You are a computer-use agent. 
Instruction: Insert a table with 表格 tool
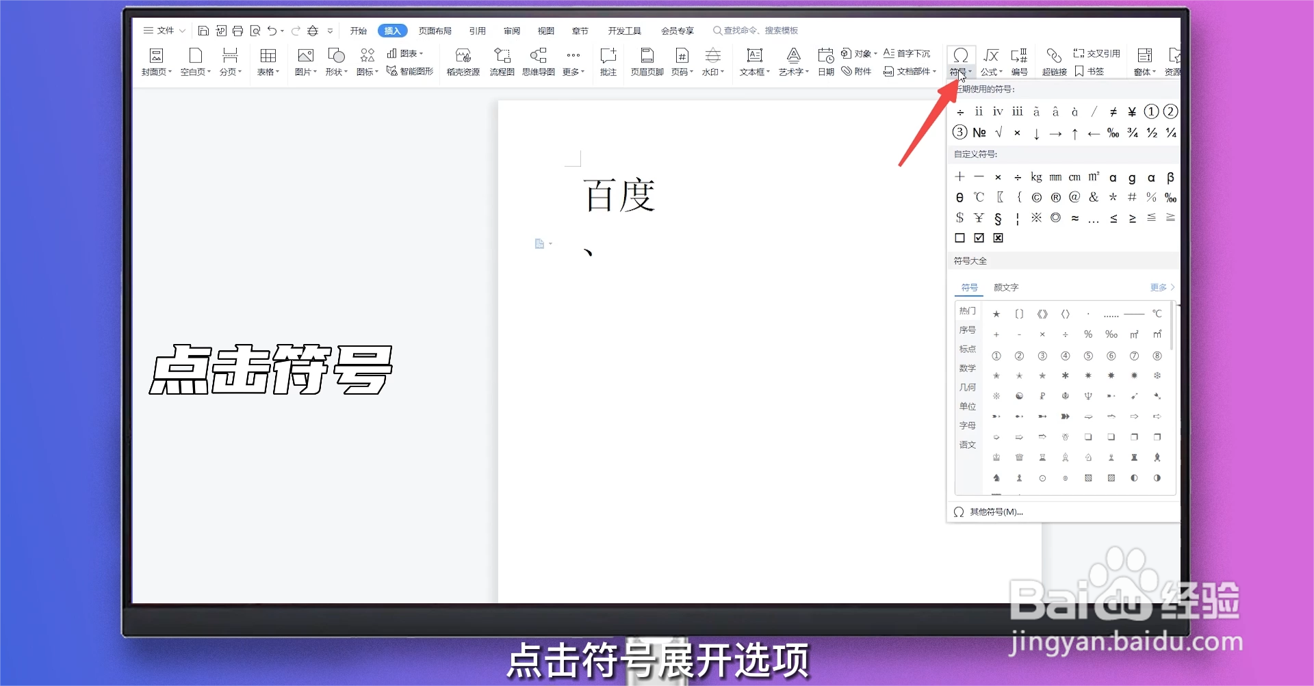tap(268, 62)
